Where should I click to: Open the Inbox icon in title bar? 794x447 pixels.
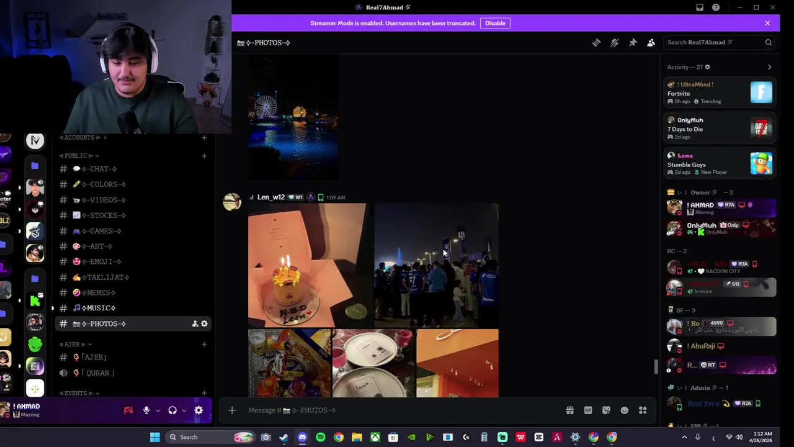tap(700, 7)
